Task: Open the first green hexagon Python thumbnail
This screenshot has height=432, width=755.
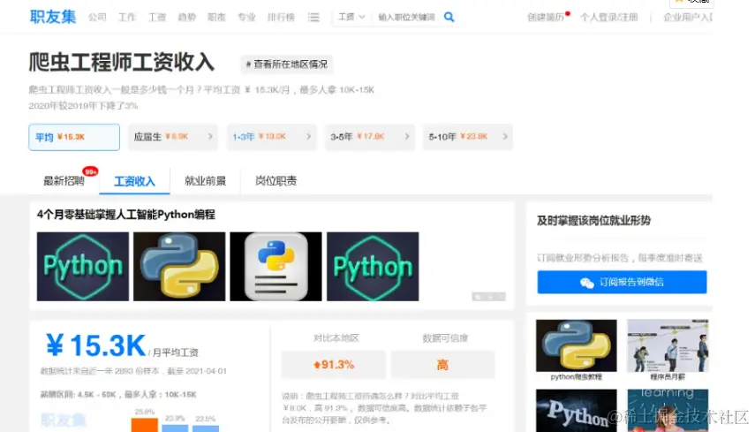Action: click(83, 266)
